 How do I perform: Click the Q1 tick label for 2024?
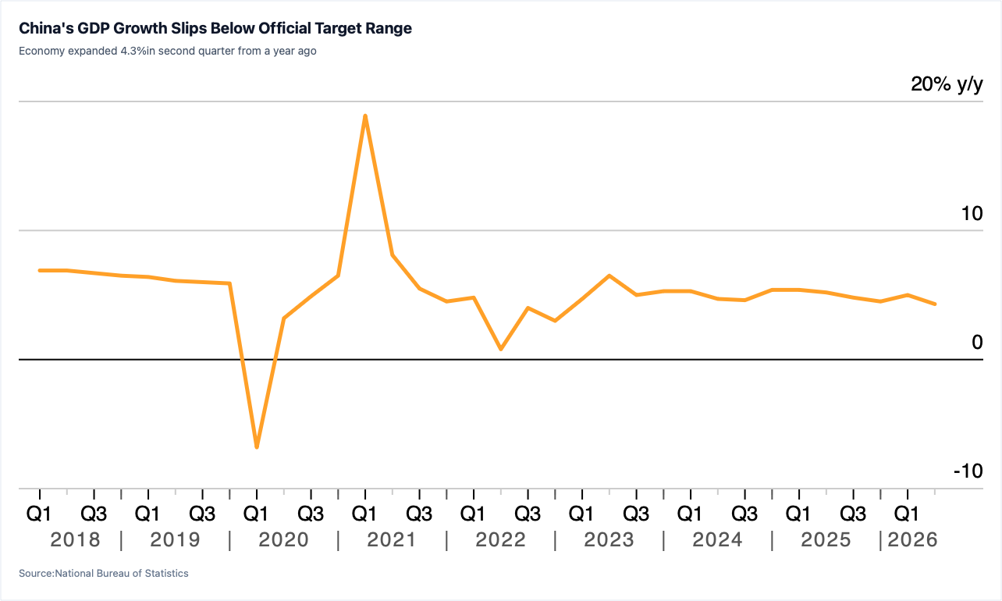(691, 514)
